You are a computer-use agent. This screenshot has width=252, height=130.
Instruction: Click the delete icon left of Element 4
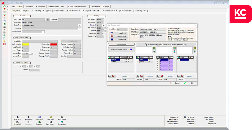[182, 76]
